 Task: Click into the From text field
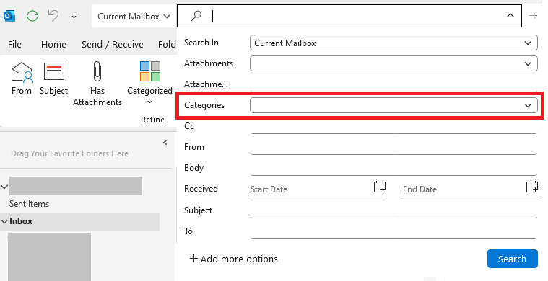tap(393, 147)
